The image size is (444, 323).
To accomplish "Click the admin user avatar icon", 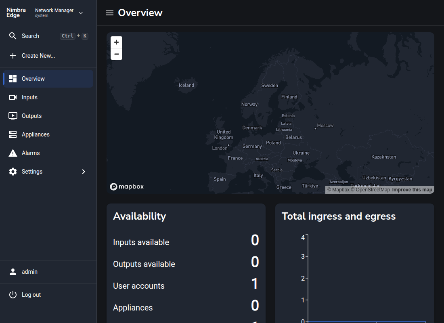I will point(13,272).
